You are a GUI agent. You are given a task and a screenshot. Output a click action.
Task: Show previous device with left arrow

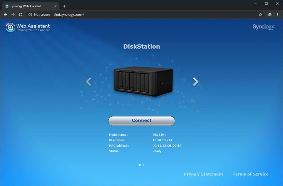pos(88,82)
